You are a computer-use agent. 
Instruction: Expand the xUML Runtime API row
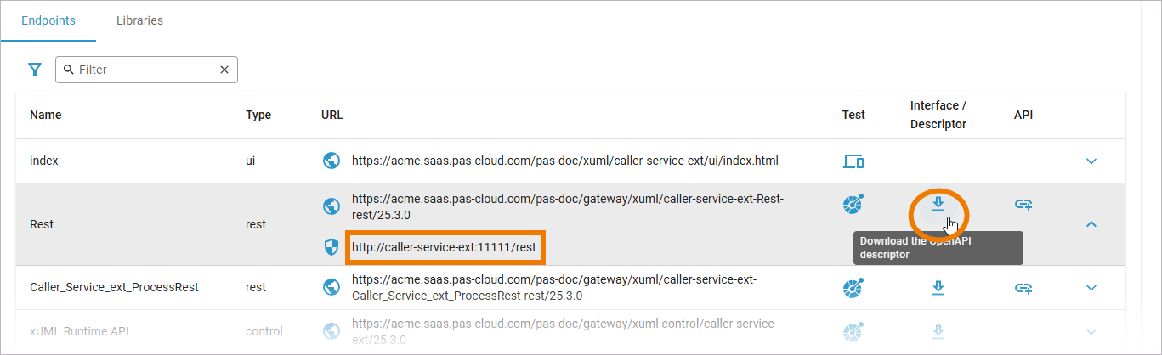point(1092,331)
